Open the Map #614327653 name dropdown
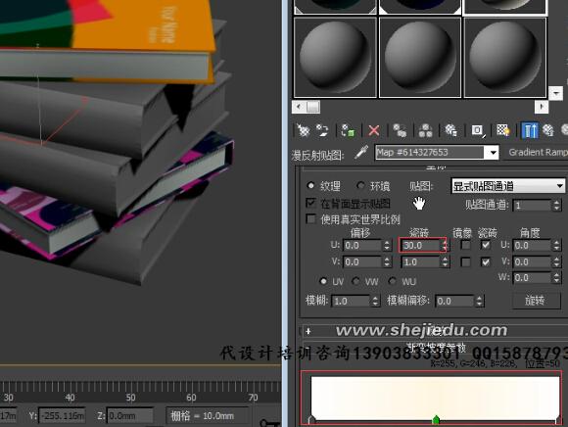The image size is (568, 427). click(493, 153)
